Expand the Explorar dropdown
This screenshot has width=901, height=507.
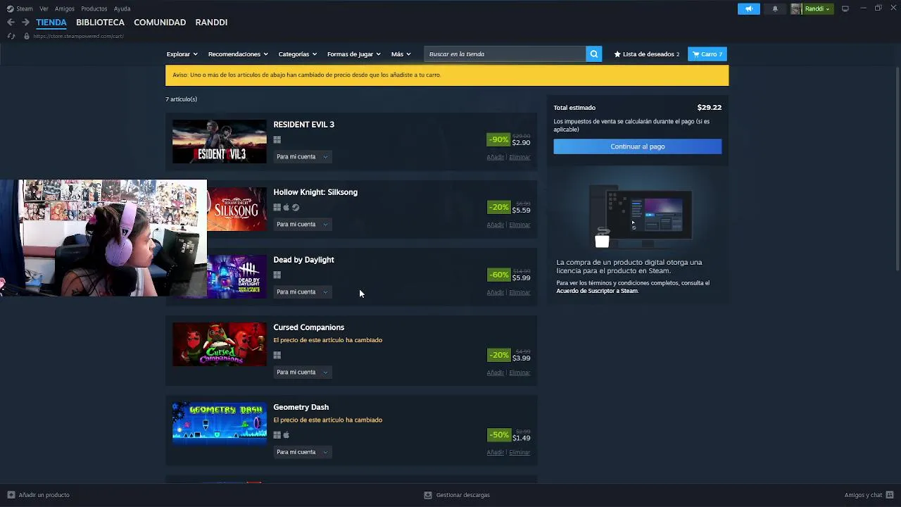[x=182, y=54]
